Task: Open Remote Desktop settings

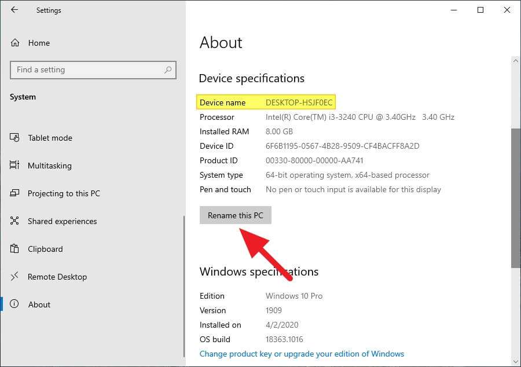Action: (x=57, y=277)
